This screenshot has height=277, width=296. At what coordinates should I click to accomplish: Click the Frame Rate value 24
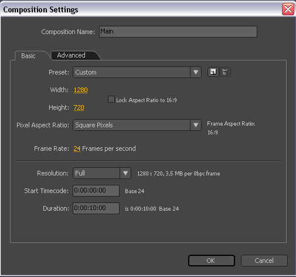(77, 148)
